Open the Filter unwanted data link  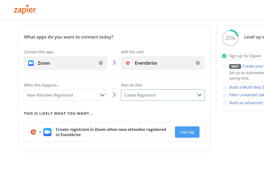pos(247,95)
